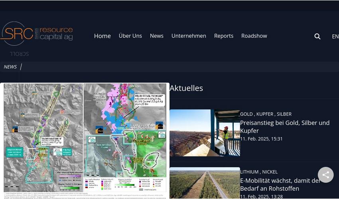Open the Über Uns menu
Viewport: 339px width, 199px height.
[x=130, y=36]
